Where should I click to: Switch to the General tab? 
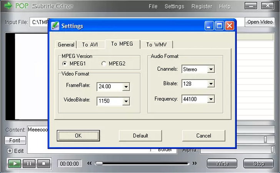coord(66,45)
